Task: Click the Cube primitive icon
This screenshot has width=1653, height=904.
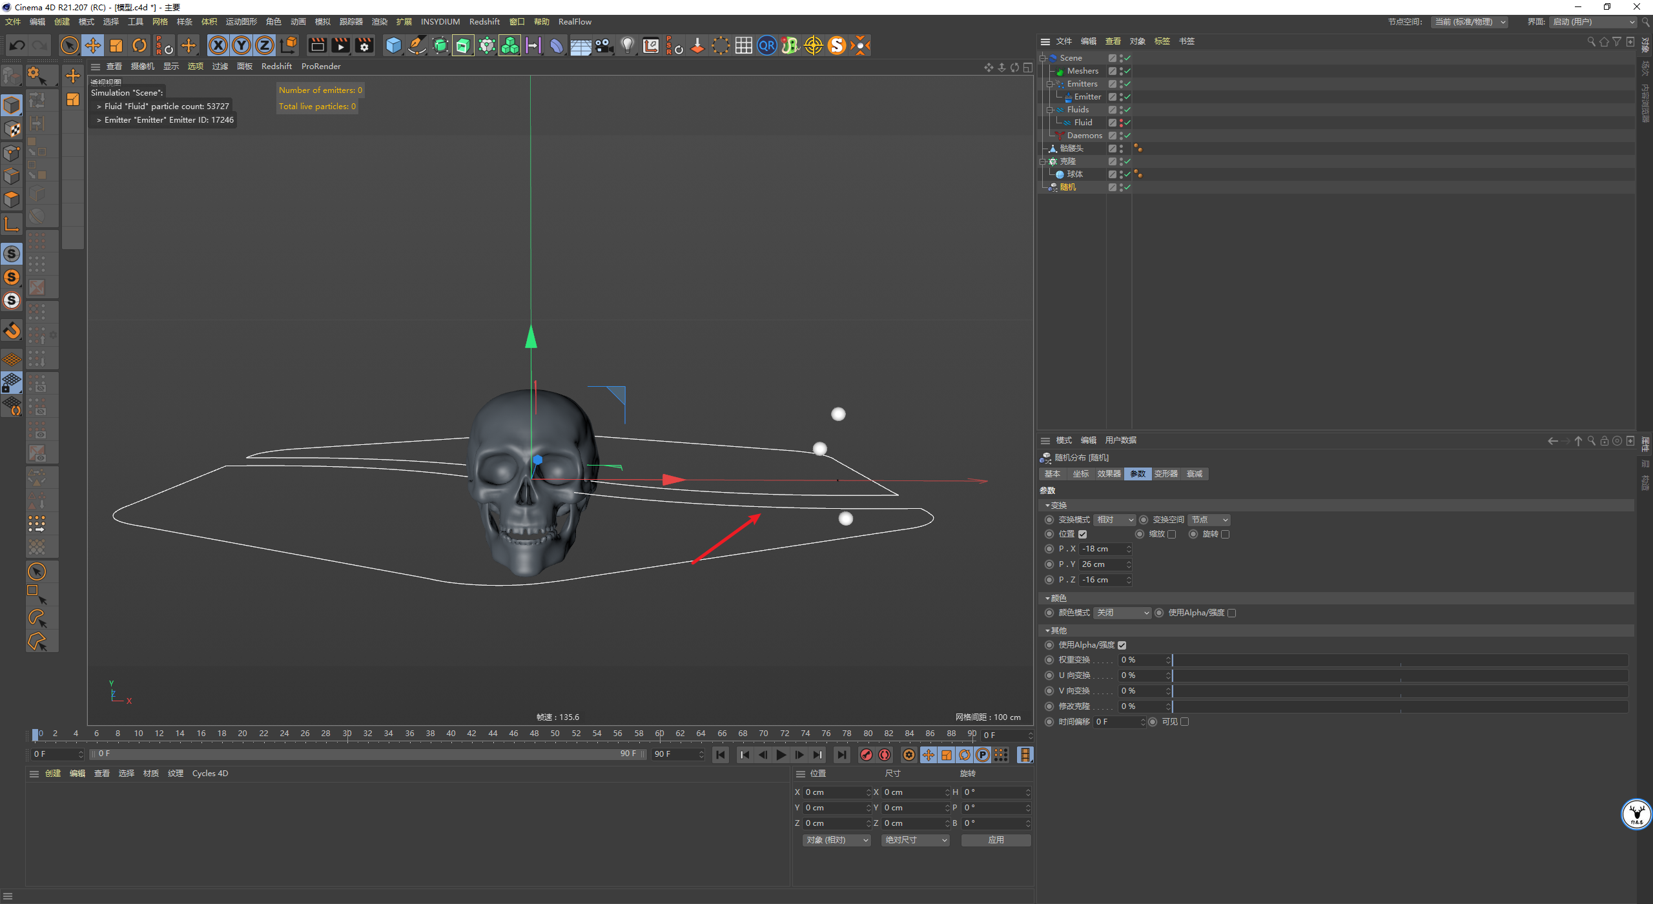Action: (x=393, y=45)
